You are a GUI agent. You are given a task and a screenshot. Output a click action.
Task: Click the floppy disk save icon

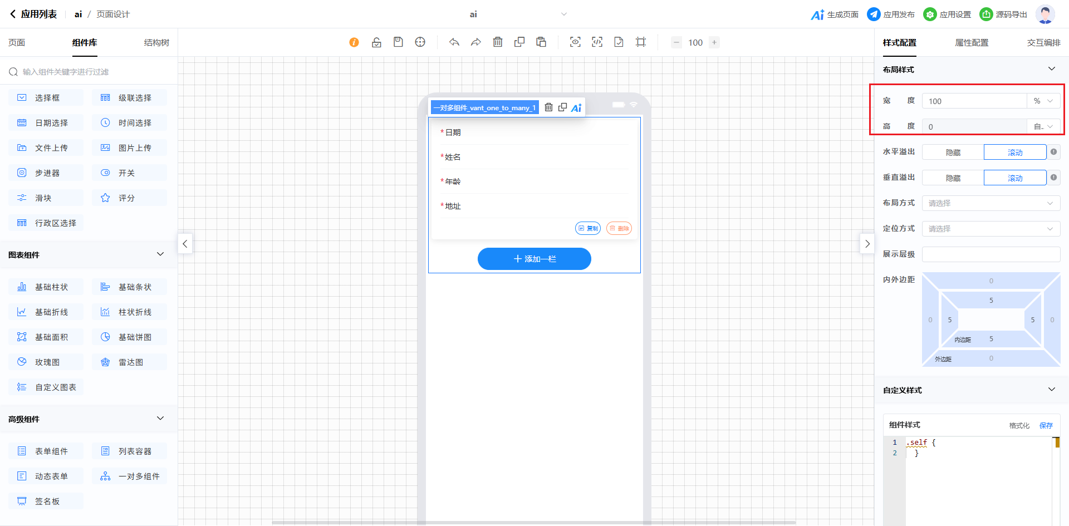tap(398, 42)
